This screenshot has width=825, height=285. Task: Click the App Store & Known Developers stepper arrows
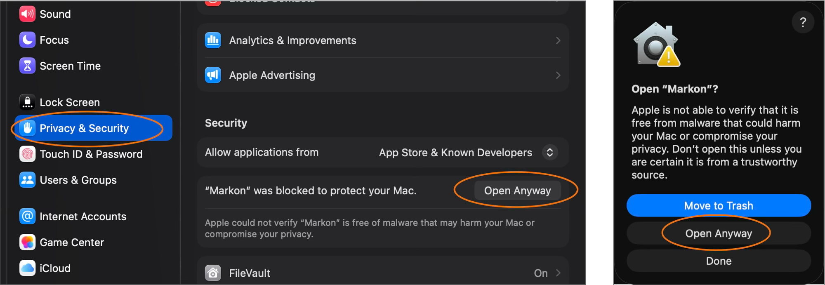pyautogui.click(x=550, y=153)
